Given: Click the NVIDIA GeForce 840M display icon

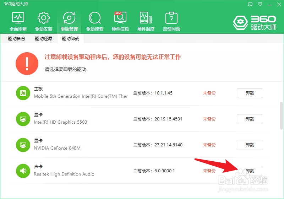Looking at the screenshot, I should (23, 145).
